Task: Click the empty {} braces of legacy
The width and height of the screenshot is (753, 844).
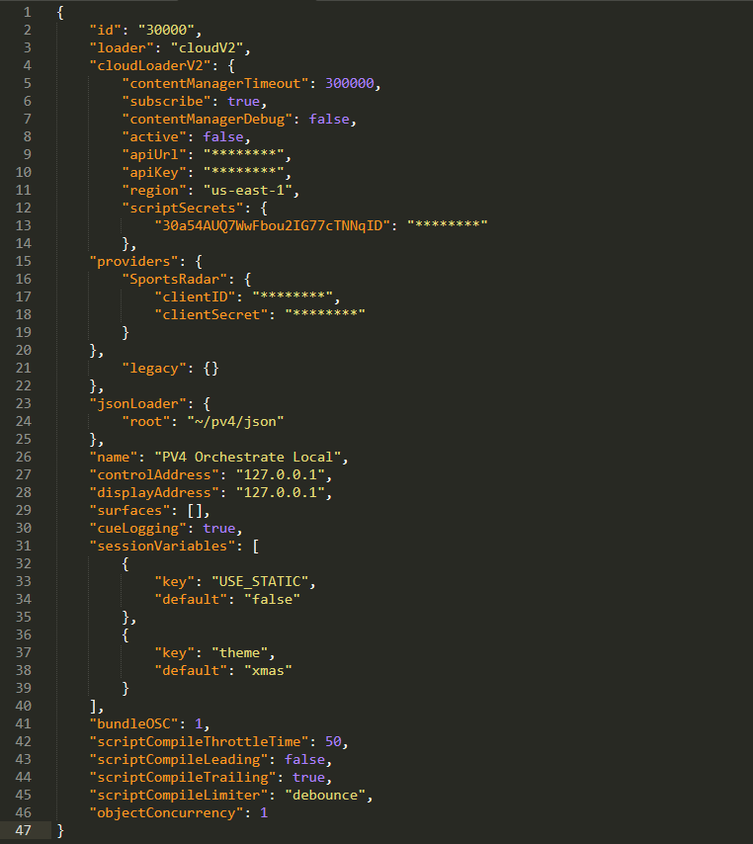Action: (x=211, y=368)
